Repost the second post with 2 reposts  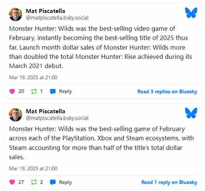coord(34,182)
